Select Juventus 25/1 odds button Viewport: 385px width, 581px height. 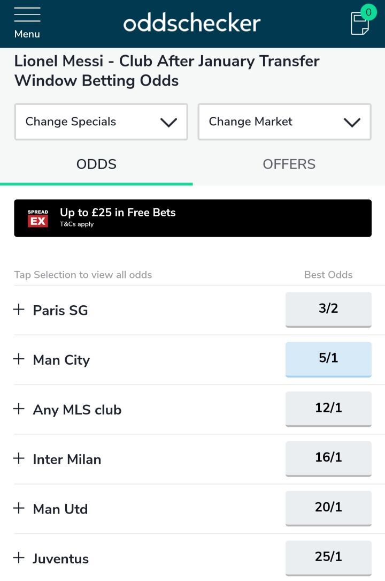point(328,557)
